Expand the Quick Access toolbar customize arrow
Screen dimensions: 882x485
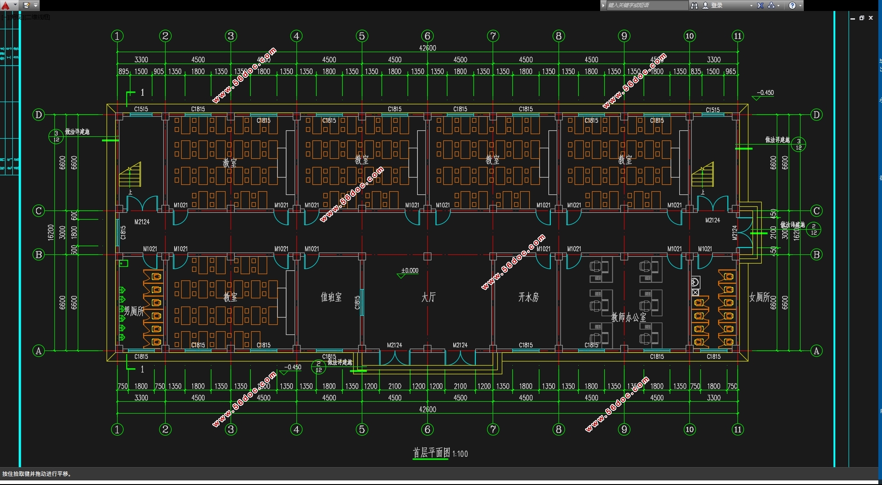(36, 5)
